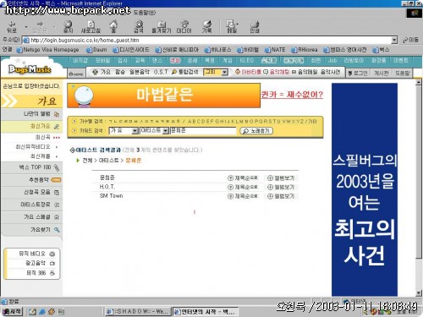Viewport: 423px width, 317px height.
Task: Click 팝송 in the Bugs nav bar
Action: (120, 72)
